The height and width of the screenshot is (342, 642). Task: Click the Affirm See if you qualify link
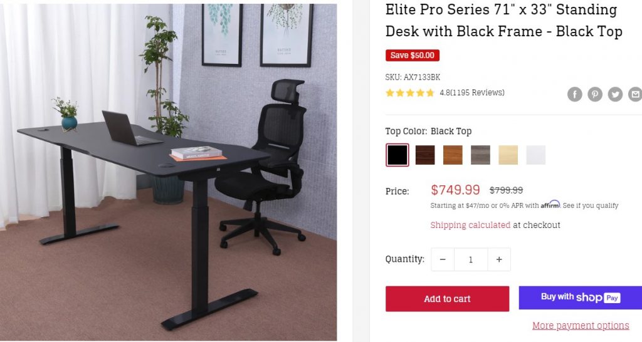[591, 205]
